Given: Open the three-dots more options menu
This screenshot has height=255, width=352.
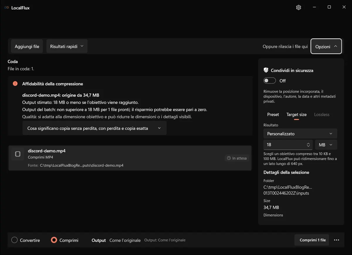Looking at the screenshot, I should click(336, 240).
